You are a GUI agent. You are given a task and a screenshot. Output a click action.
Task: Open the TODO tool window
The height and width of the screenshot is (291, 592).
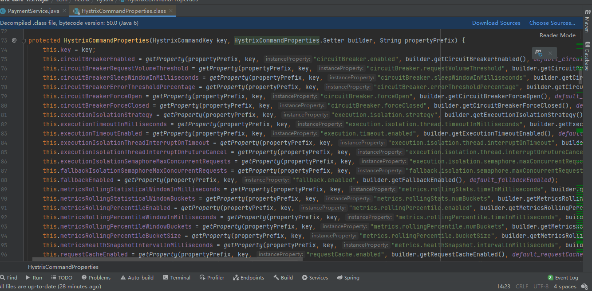[x=61, y=278]
